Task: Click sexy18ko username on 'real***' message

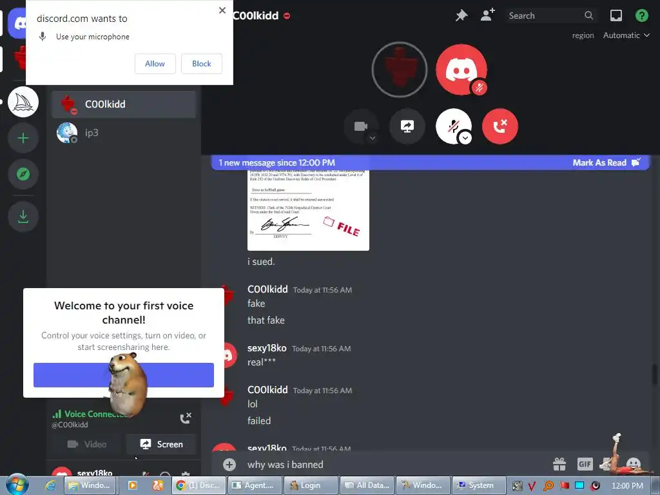Action: (267, 348)
